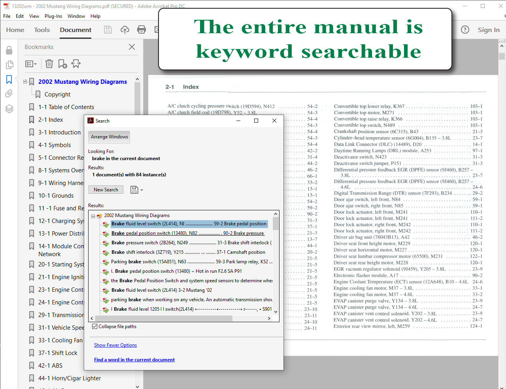The height and width of the screenshot is (389, 506).
Task: Open the 14-1 Module Communications Network bookmark
Action: 61,250
